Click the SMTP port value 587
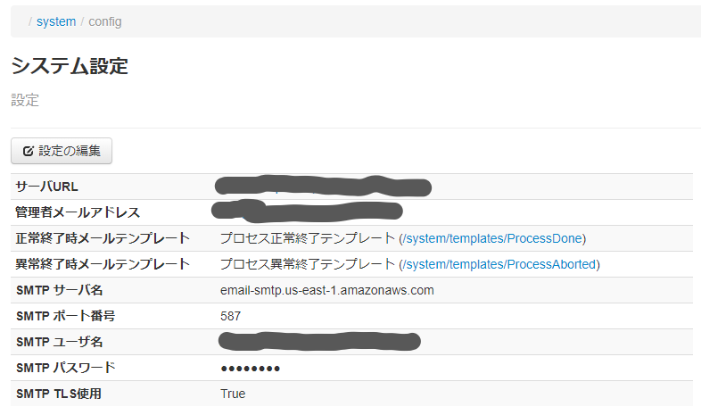This screenshot has height=415, width=701. [x=230, y=316]
